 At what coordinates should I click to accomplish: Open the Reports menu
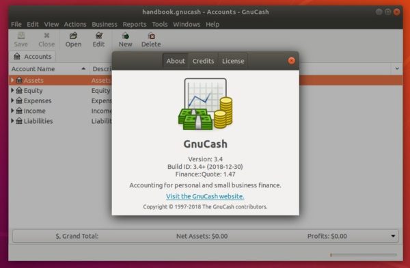tap(135, 25)
